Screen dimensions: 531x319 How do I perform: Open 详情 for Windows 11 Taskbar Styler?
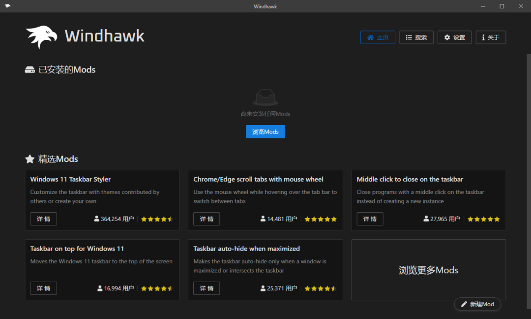point(43,219)
